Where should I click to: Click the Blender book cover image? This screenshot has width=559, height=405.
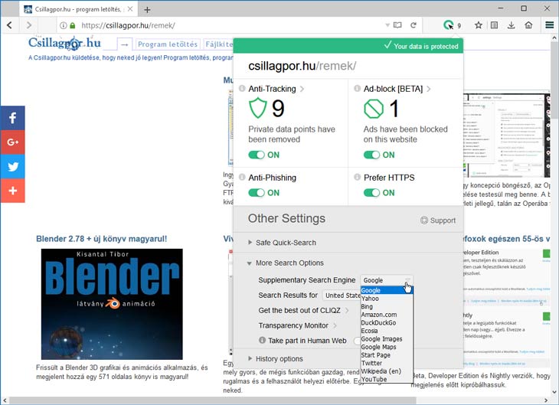pyautogui.click(x=112, y=304)
